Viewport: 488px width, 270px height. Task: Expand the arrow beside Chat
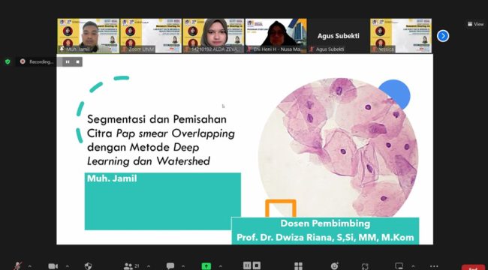point(183,266)
